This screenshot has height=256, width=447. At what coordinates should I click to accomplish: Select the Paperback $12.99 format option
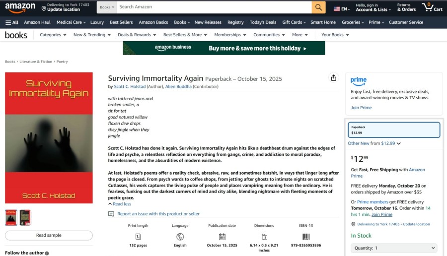coord(393,130)
